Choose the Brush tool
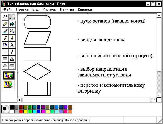Screen dimensions: 163x124 pos(12,38)
